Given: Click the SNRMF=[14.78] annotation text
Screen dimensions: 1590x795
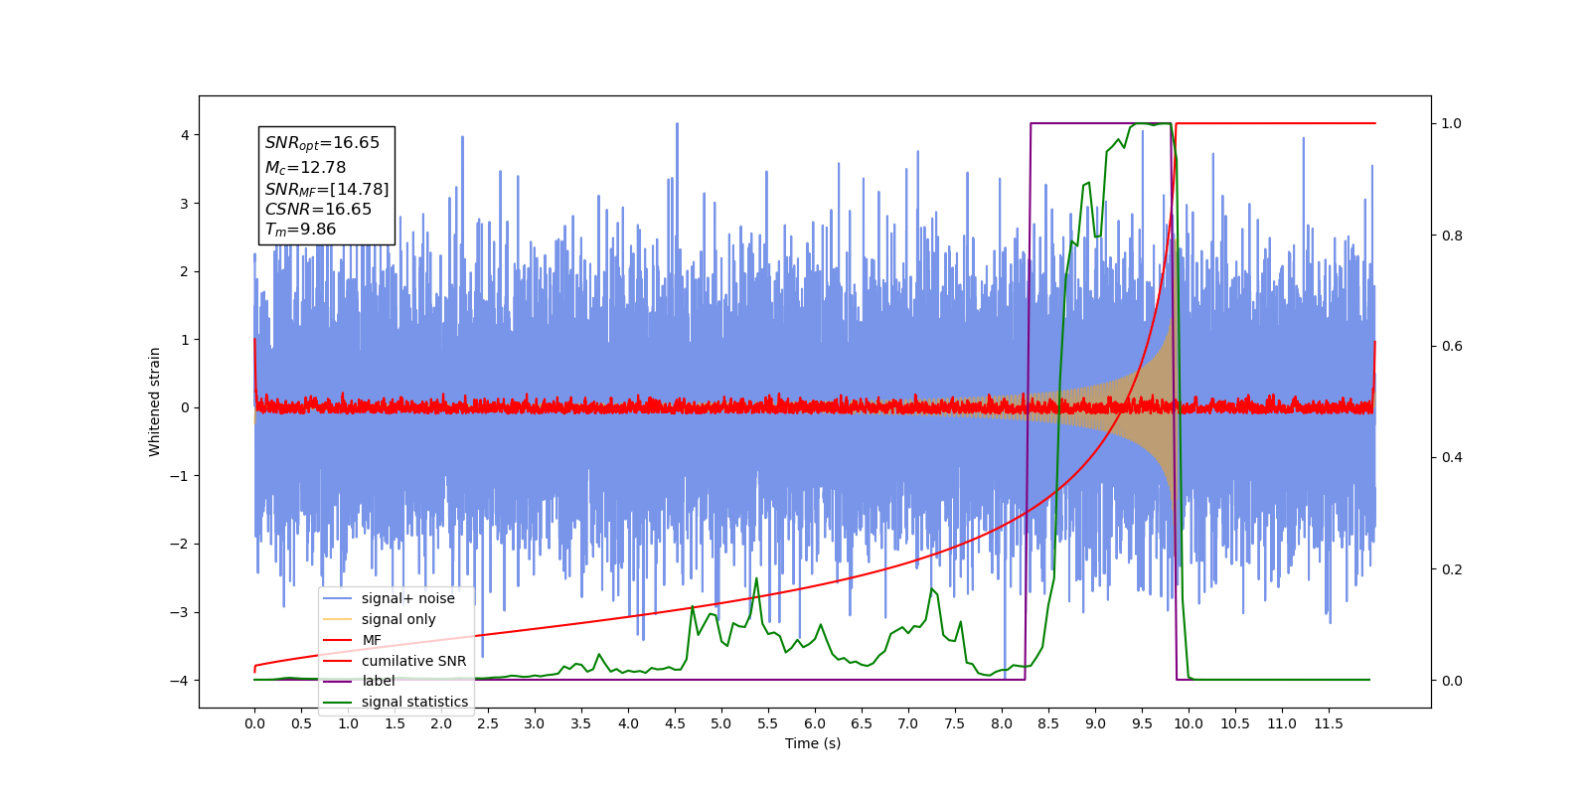Looking at the screenshot, I should coord(327,189).
